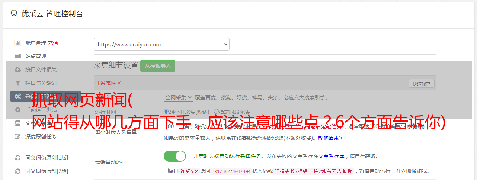Toggle the 云端自动运行 switch
This screenshot has height=180, width=477.
[175, 156]
